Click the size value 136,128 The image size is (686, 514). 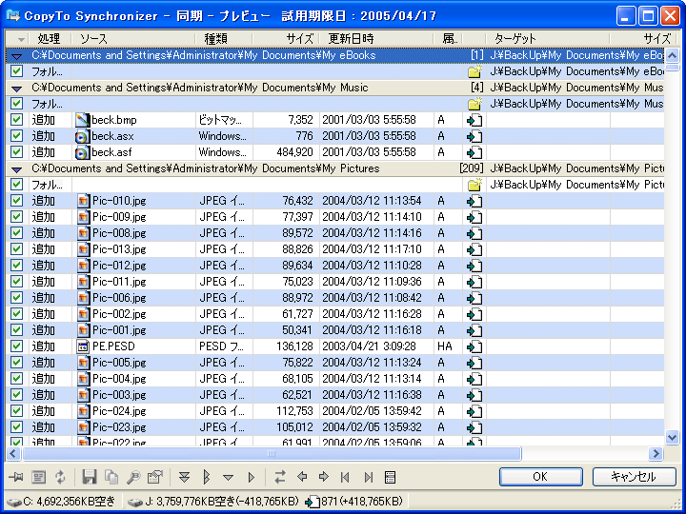click(x=294, y=346)
